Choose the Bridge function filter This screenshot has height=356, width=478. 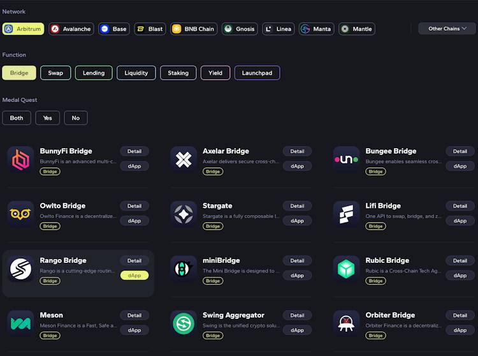[x=19, y=73]
